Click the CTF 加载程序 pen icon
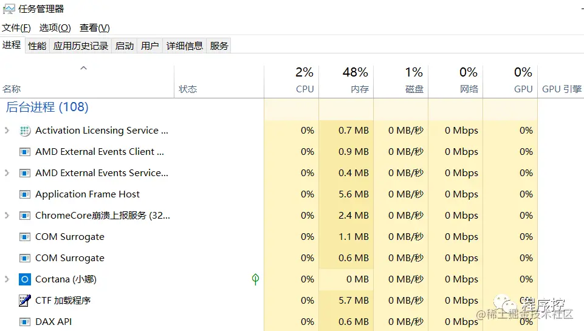584x331 pixels. tap(24, 301)
